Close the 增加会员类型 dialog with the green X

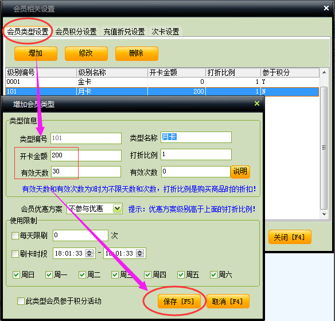[x=257, y=103]
